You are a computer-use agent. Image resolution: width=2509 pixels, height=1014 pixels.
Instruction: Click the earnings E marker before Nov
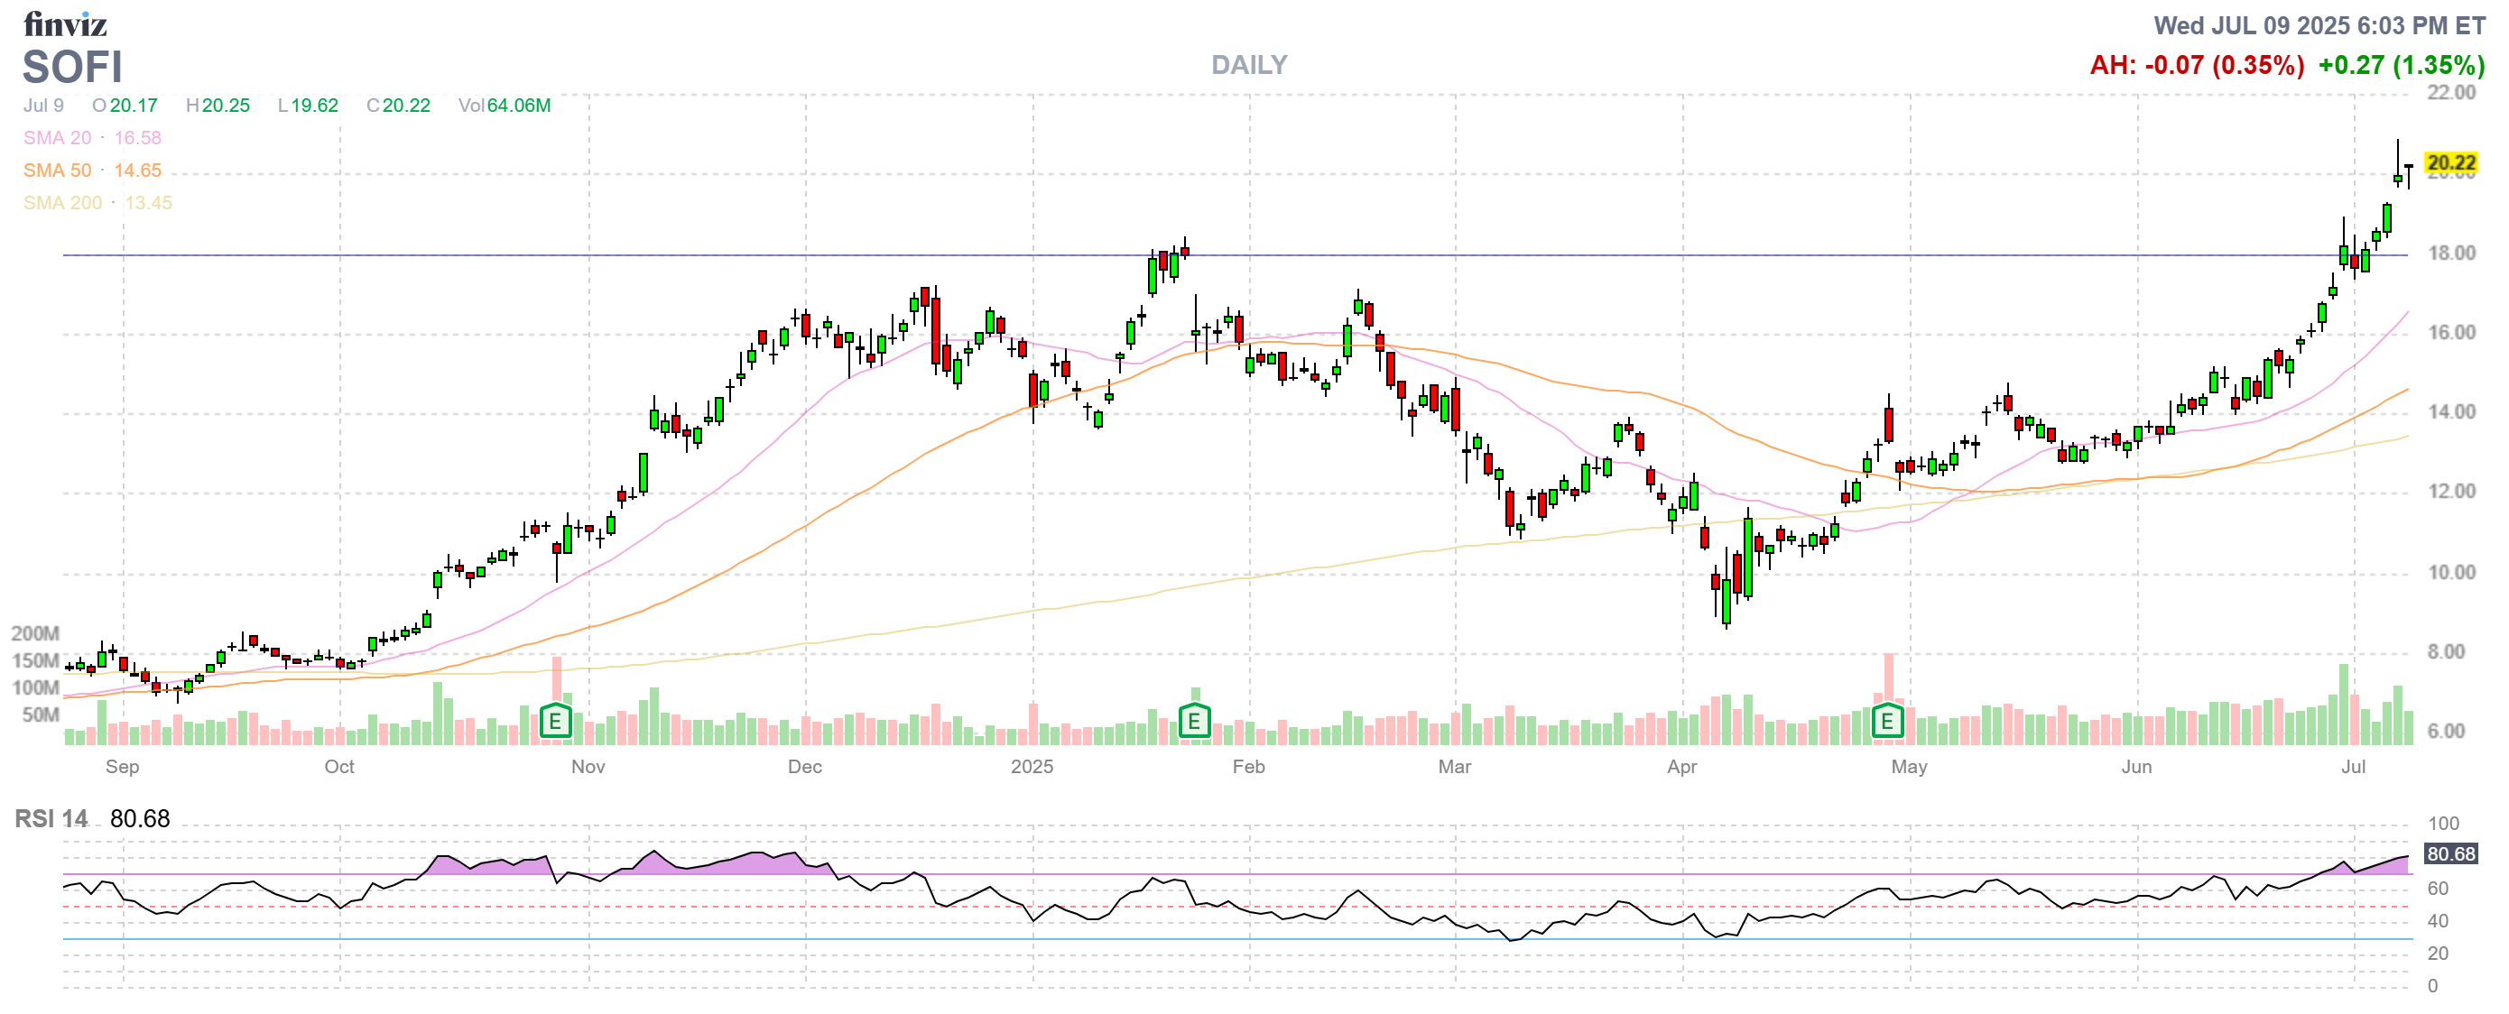click(555, 721)
